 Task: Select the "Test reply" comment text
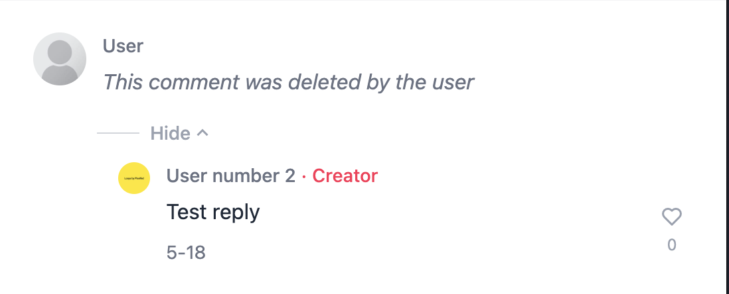tap(212, 212)
